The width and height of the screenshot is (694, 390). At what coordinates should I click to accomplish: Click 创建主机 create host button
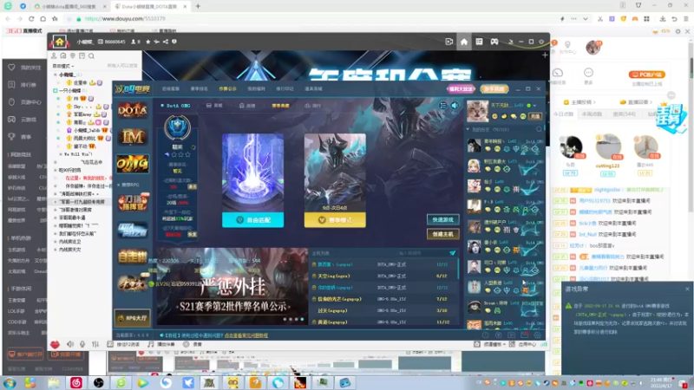point(442,234)
